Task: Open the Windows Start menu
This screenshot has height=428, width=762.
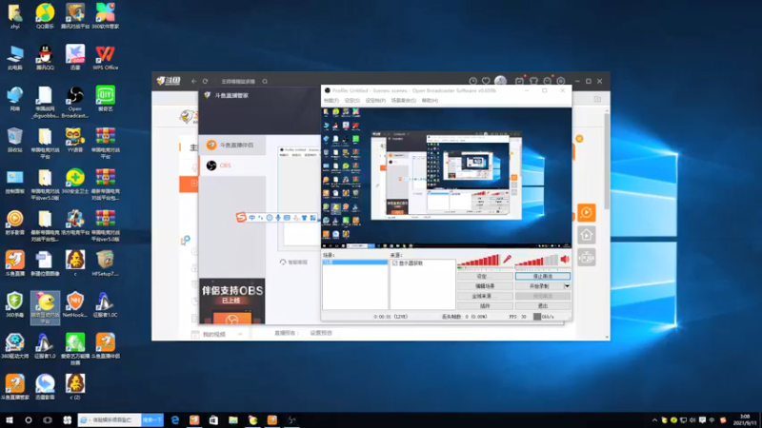Action: 10,420
